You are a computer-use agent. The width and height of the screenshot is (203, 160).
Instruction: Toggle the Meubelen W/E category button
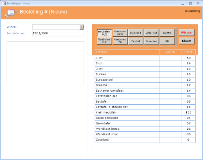(104, 33)
